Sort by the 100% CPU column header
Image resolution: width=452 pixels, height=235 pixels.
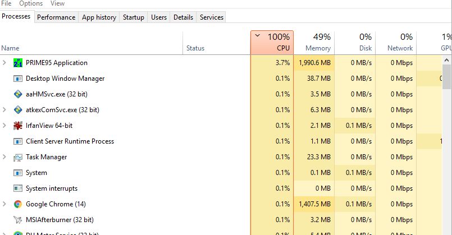[272, 43]
